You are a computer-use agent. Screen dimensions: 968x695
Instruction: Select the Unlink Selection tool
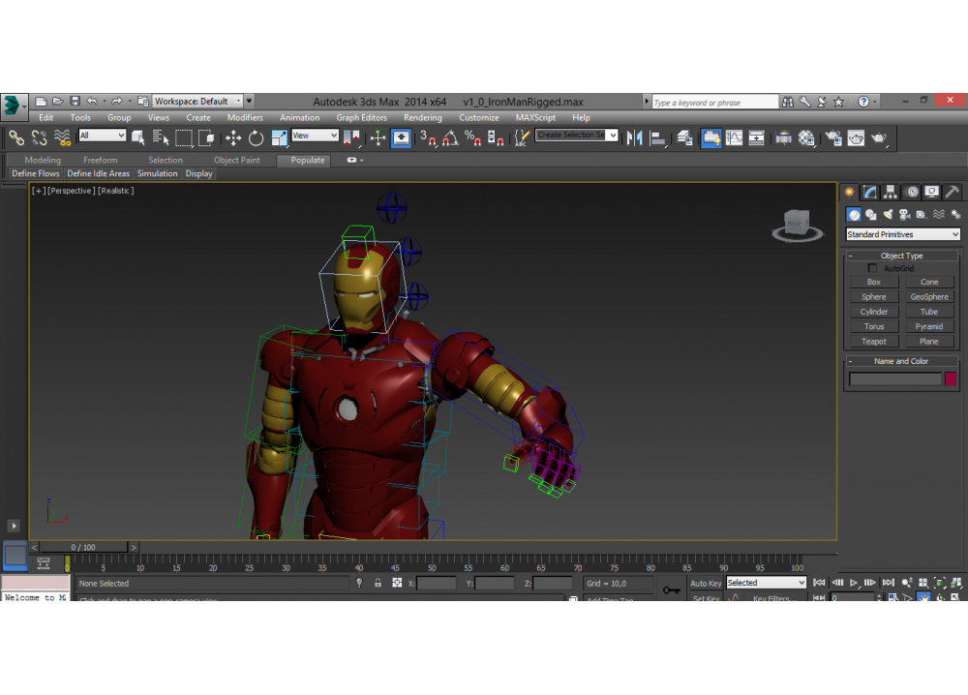[40, 137]
